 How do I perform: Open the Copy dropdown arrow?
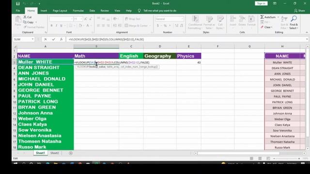pyautogui.click(x=36, y=22)
